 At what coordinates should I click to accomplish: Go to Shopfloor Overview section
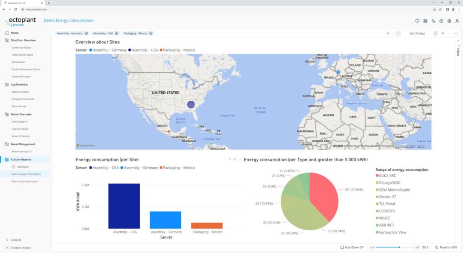click(x=23, y=40)
